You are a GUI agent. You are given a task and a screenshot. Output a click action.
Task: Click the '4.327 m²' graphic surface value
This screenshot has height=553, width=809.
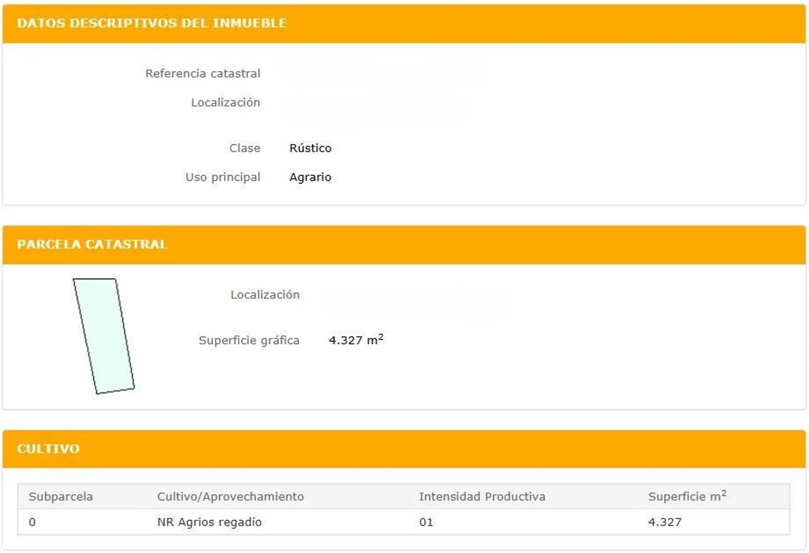point(356,340)
